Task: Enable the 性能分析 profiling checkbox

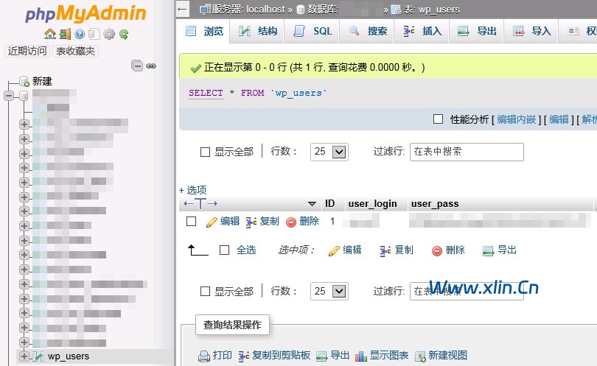Action: pyautogui.click(x=438, y=119)
